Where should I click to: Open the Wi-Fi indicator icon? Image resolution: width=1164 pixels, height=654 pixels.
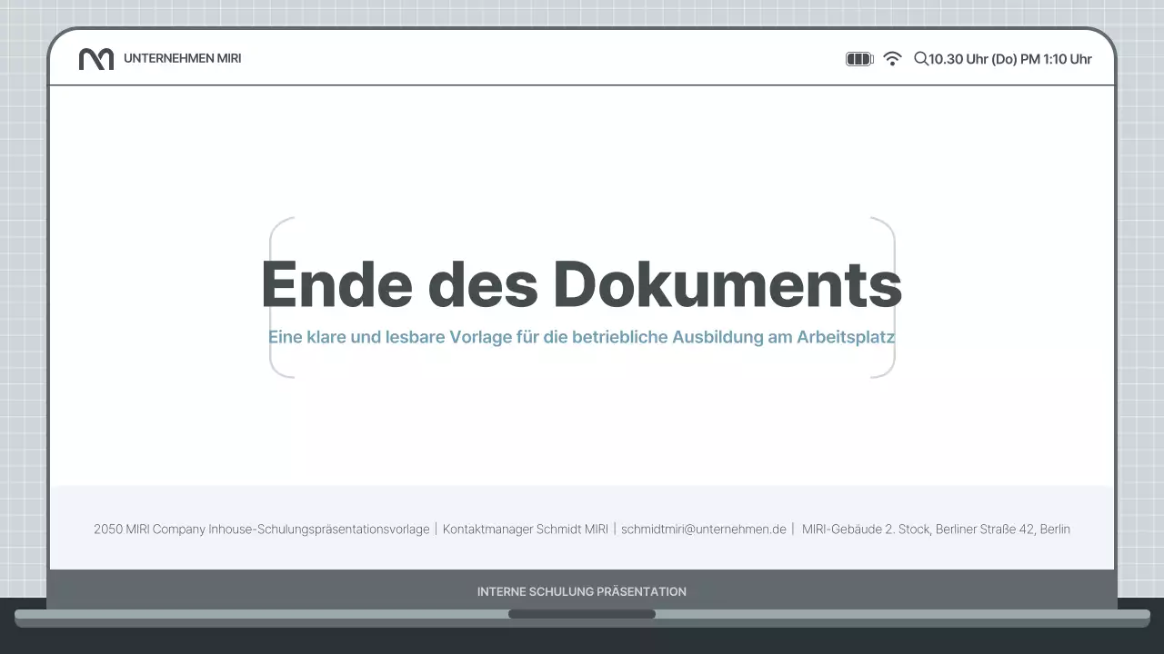pos(892,59)
